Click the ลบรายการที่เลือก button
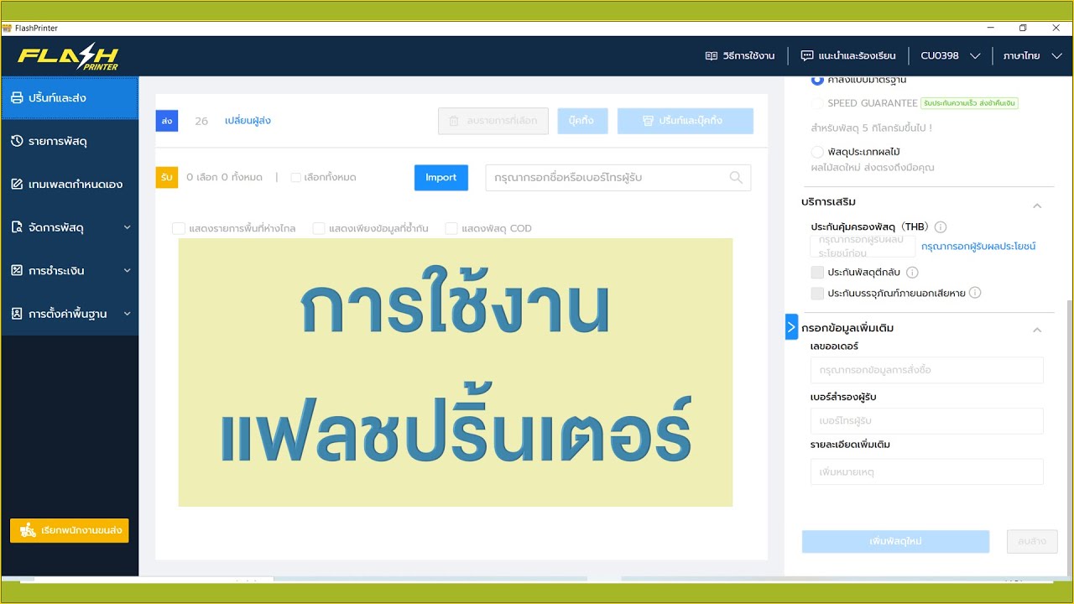 [493, 121]
